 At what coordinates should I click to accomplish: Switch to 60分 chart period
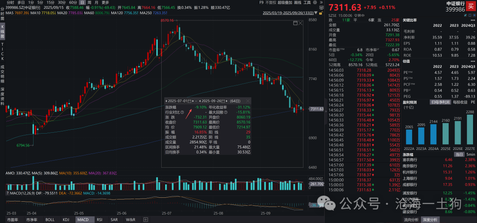point(73,2)
